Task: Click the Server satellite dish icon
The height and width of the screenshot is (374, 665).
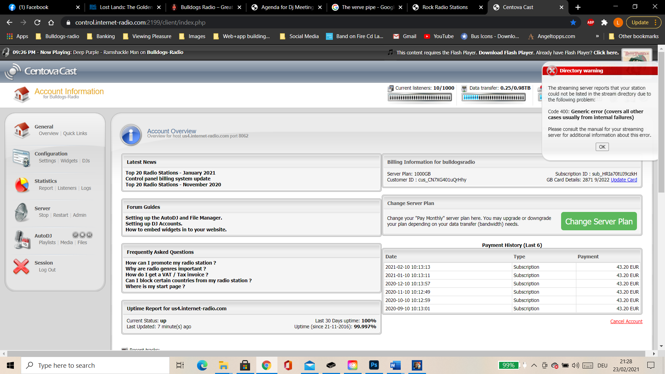Action: tap(22, 212)
